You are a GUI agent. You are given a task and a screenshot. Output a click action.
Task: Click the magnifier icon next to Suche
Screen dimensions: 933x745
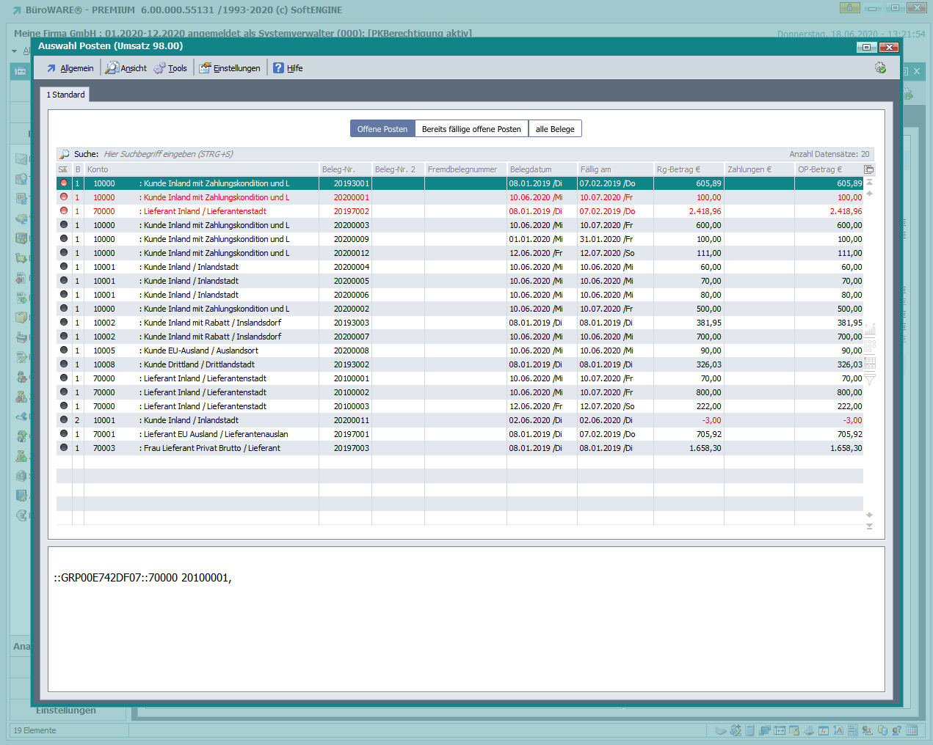pos(65,154)
